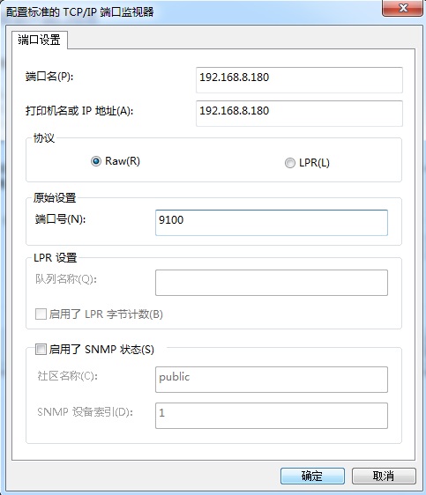426x495 pixels.
Task: Click the 端口名(P) label
Action: point(49,77)
